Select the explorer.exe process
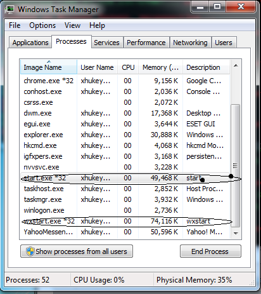Viewport: 261px width, 294px height. point(125,135)
